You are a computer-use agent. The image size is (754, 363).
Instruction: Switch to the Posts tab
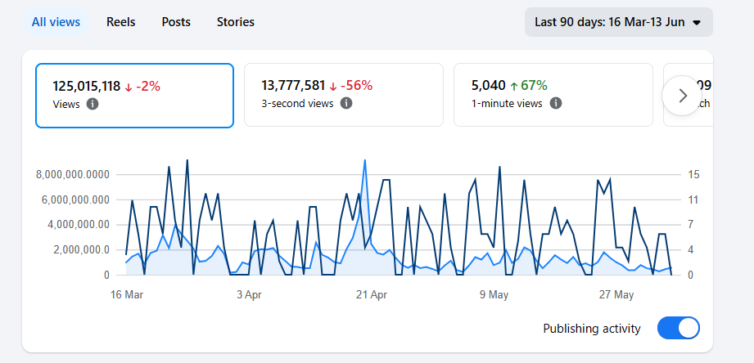coord(176,22)
